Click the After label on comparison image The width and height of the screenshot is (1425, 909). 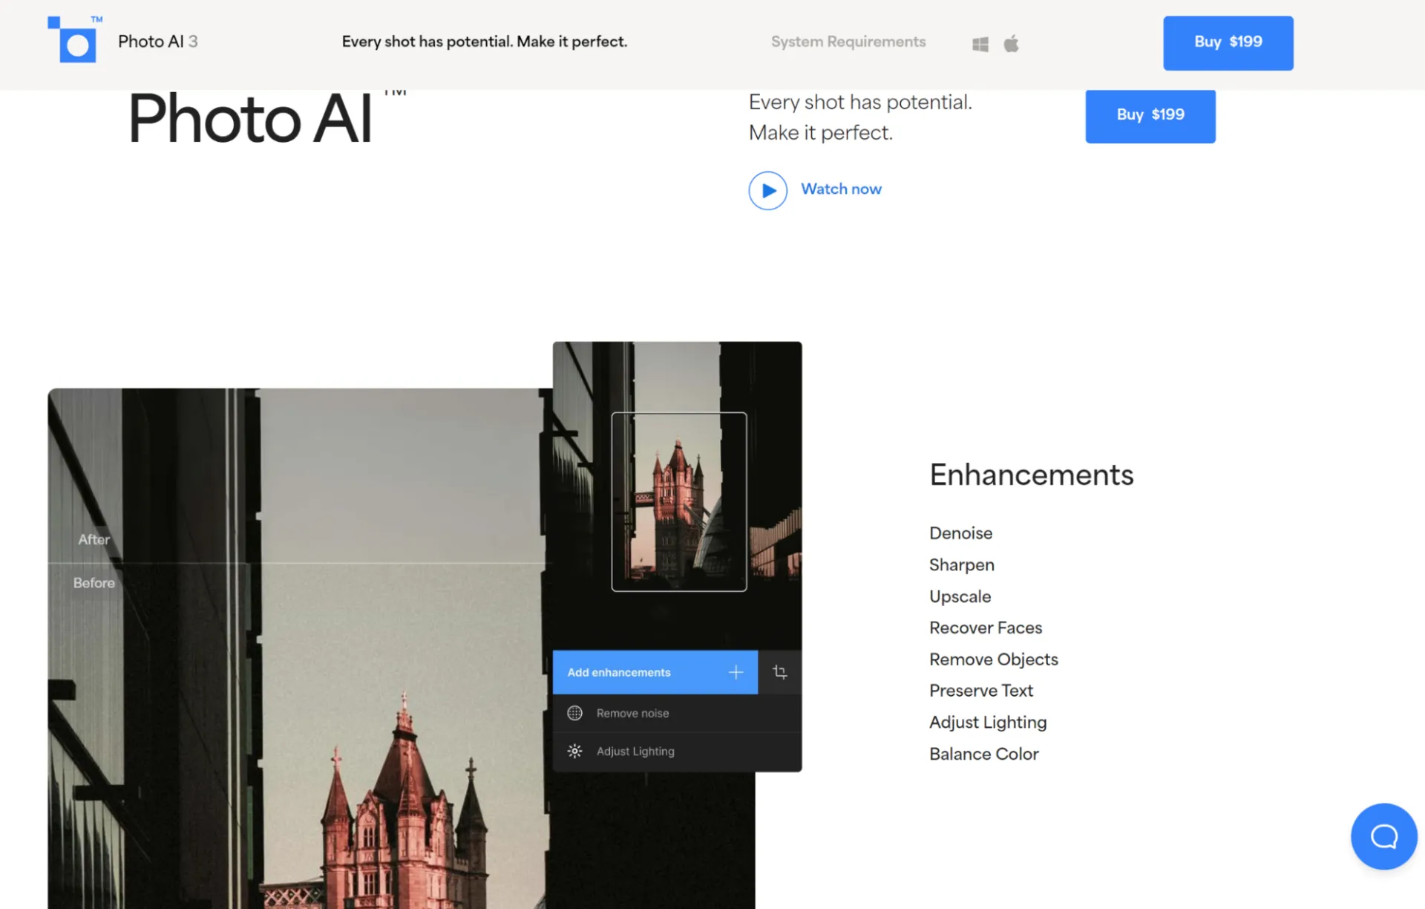tap(94, 540)
